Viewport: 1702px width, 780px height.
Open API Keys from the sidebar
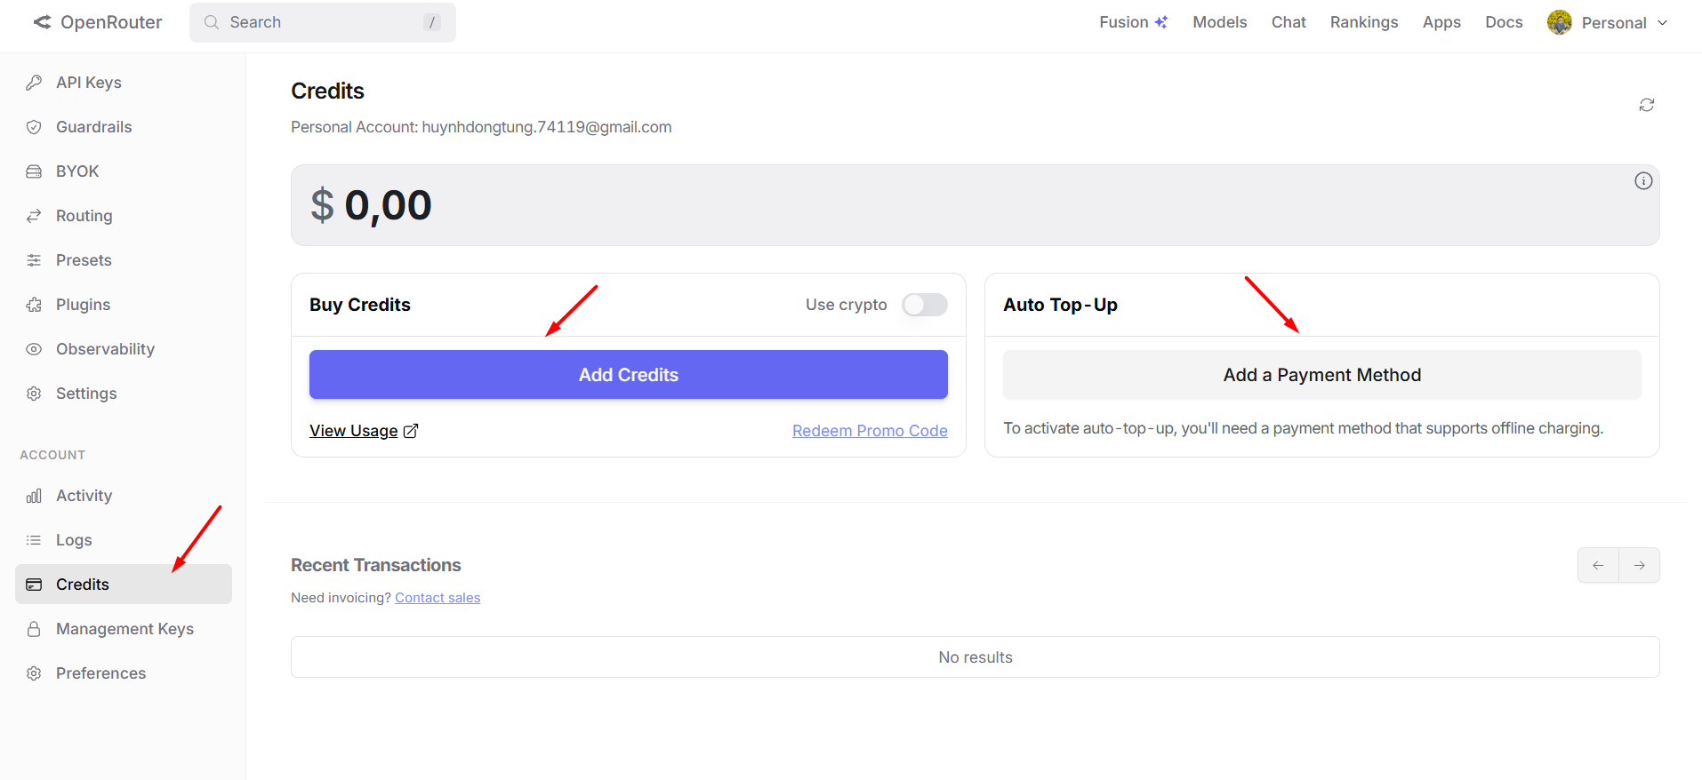pos(88,83)
